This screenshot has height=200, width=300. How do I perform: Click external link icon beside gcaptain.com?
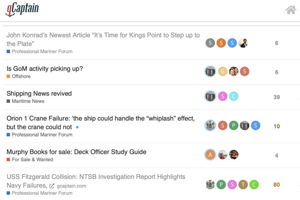click(52, 186)
